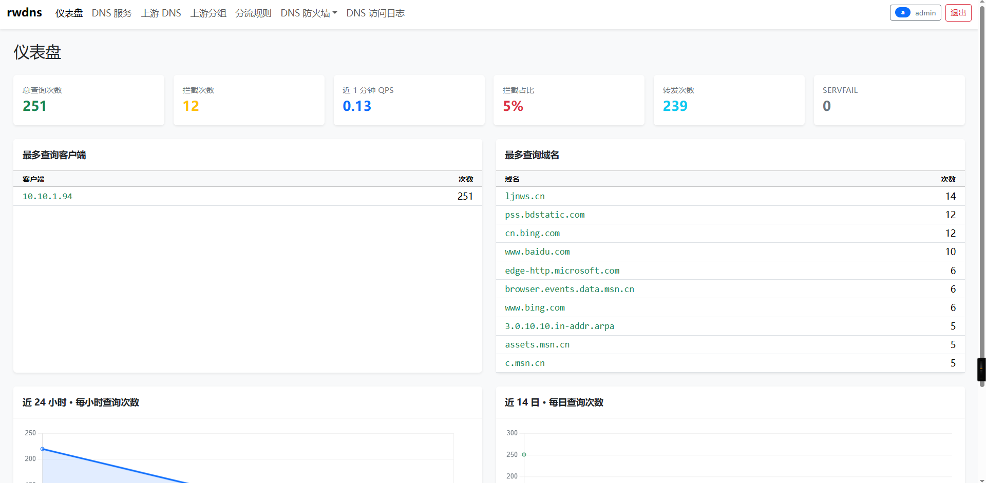Click the www.baidu.com domain link
This screenshot has width=986, height=483.
click(x=537, y=252)
